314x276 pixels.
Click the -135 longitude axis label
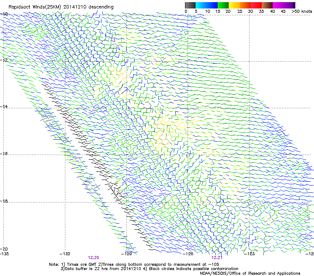coord(4,254)
